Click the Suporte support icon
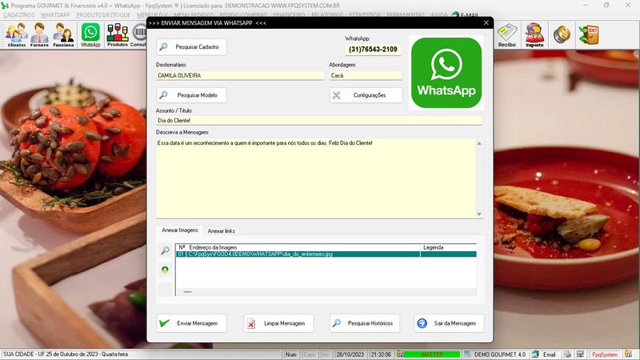The height and width of the screenshot is (360, 640). click(x=534, y=35)
